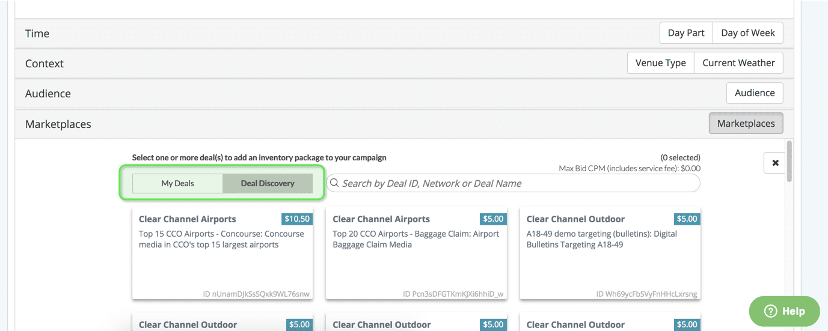Pick the A18-49 demo targeting bulletins deal
Viewport: 828px width, 331px height.
tap(610, 253)
